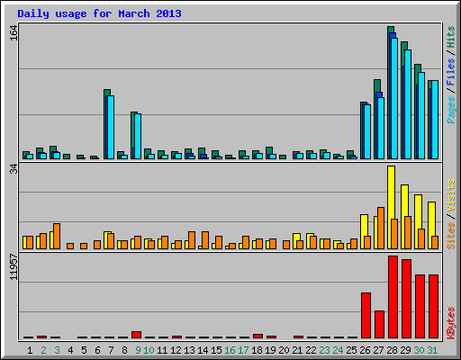Image resolution: width=461 pixels, height=360 pixels.
Task: Click weekend day 31 on the x-axis
Action: click(432, 350)
